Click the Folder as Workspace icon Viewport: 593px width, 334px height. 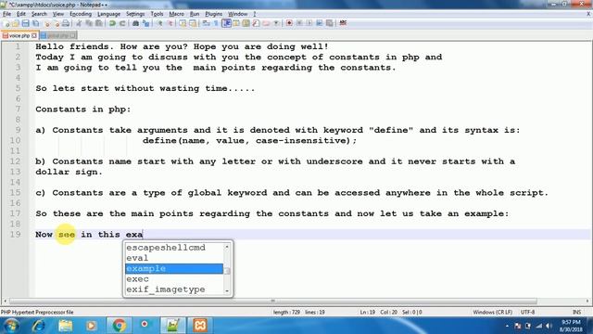[x=266, y=23]
